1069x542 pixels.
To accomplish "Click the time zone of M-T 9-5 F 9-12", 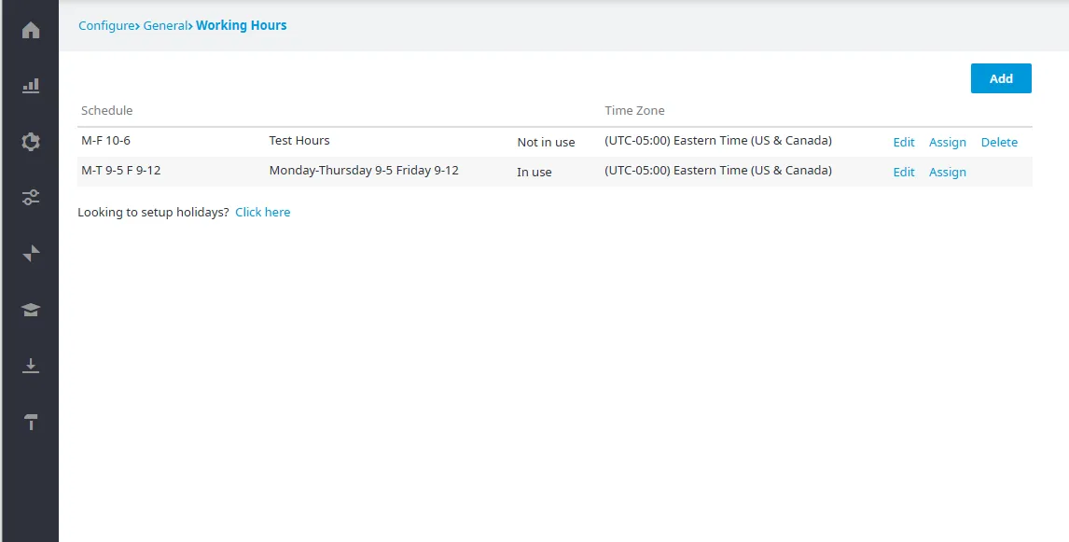I will [x=718, y=171].
